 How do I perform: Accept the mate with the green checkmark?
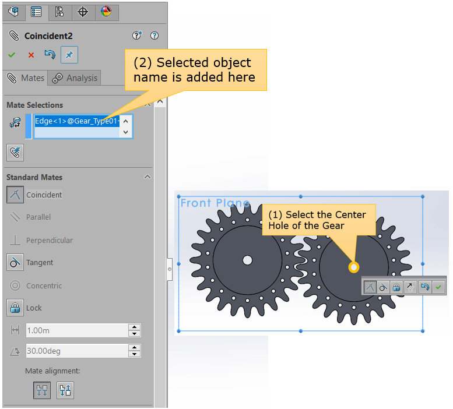click(12, 55)
